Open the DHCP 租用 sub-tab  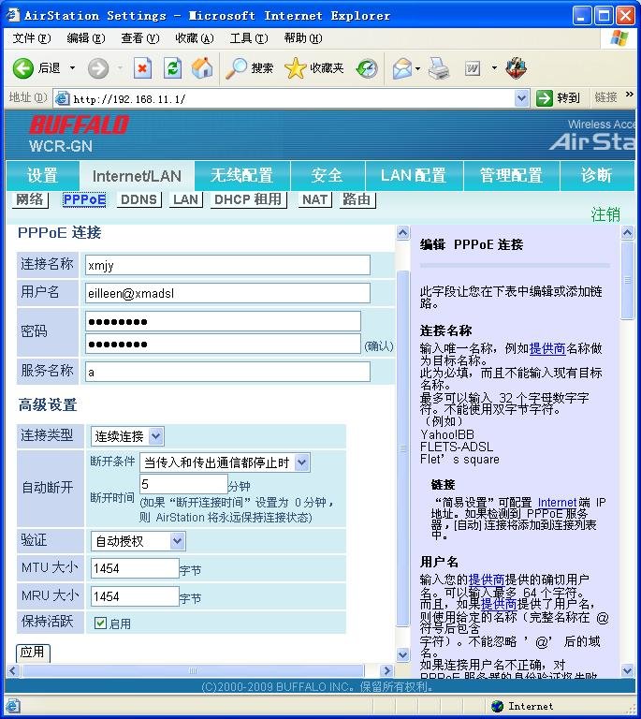point(248,199)
